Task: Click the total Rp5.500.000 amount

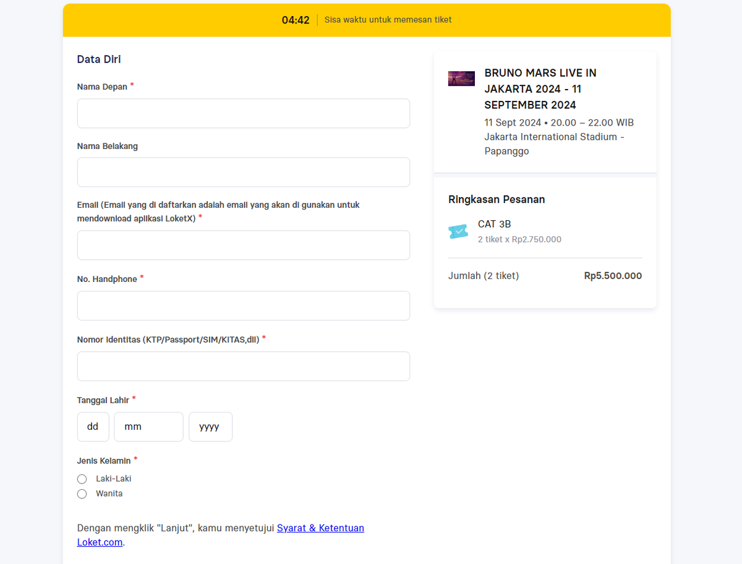Action: click(613, 276)
